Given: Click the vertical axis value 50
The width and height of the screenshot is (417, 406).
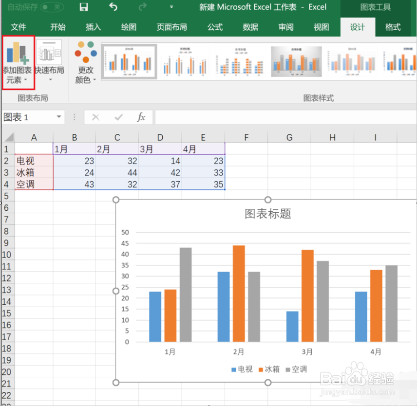Looking at the screenshot, I should (x=125, y=232).
